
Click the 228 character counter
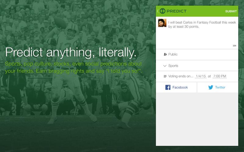coord(234,46)
